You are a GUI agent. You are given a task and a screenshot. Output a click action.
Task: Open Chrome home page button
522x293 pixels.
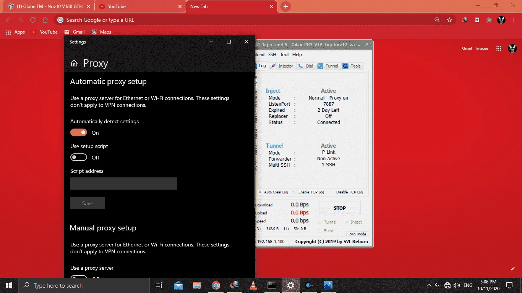(x=45, y=20)
